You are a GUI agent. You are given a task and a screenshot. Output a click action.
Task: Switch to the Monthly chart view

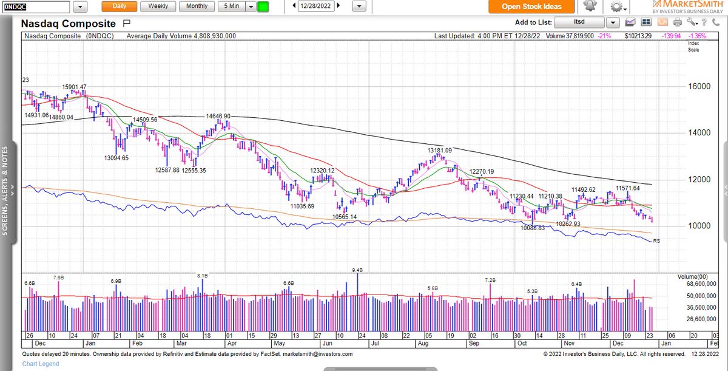197,6
